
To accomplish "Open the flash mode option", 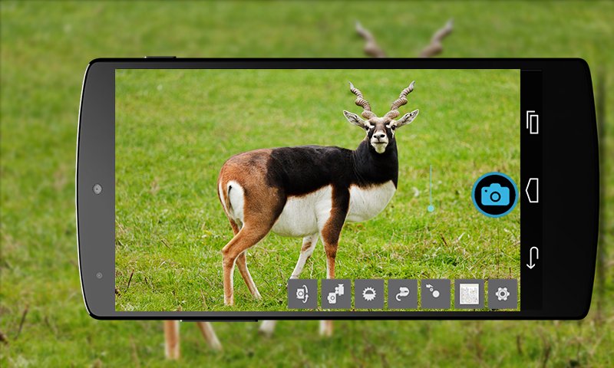I will coord(436,294).
